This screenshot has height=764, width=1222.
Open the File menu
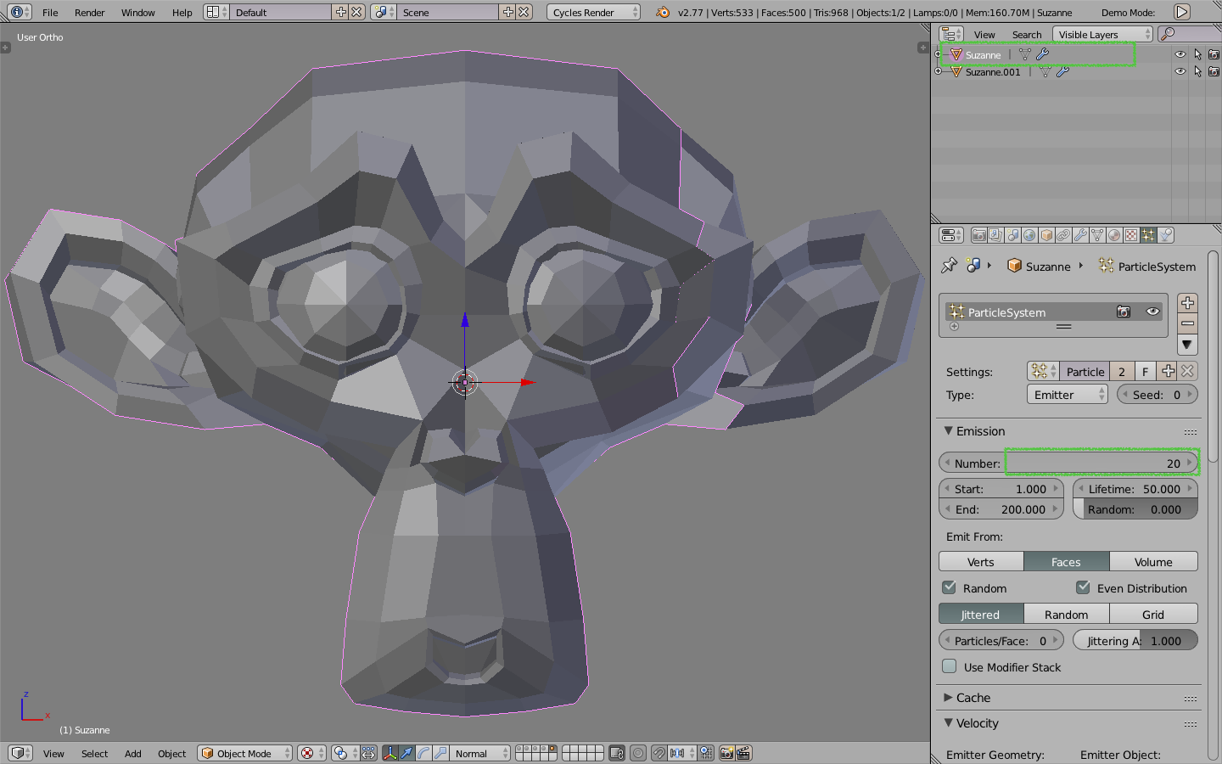(50, 13)
